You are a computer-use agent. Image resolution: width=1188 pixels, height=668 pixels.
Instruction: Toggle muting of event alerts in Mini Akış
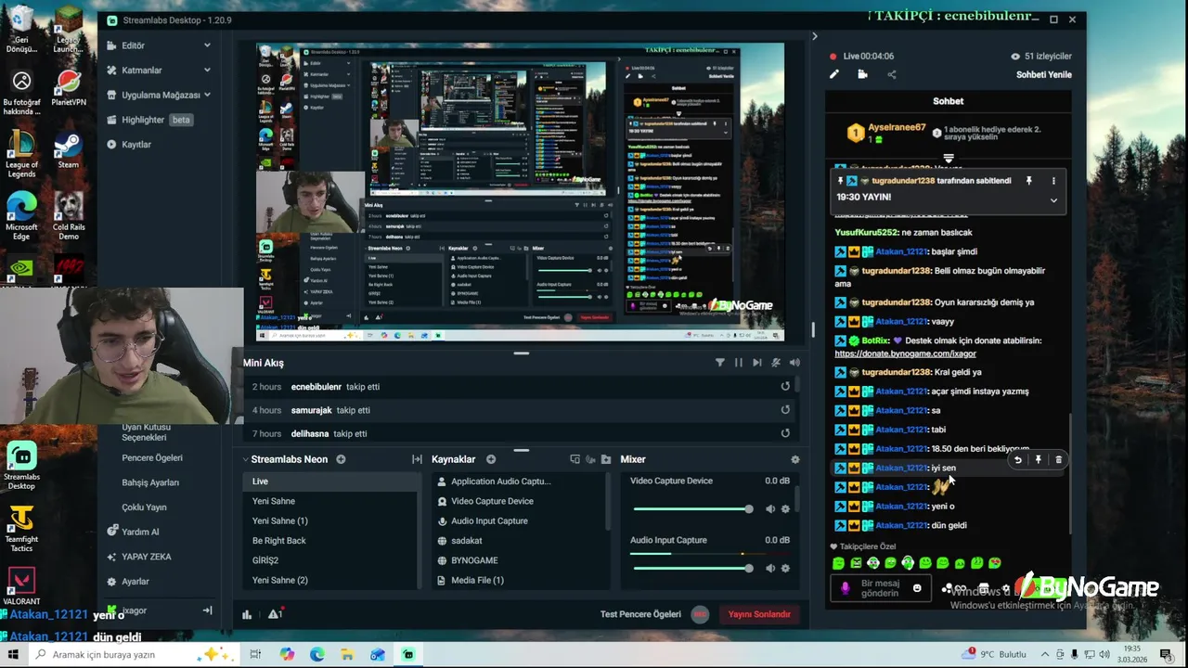pos(776,363)
